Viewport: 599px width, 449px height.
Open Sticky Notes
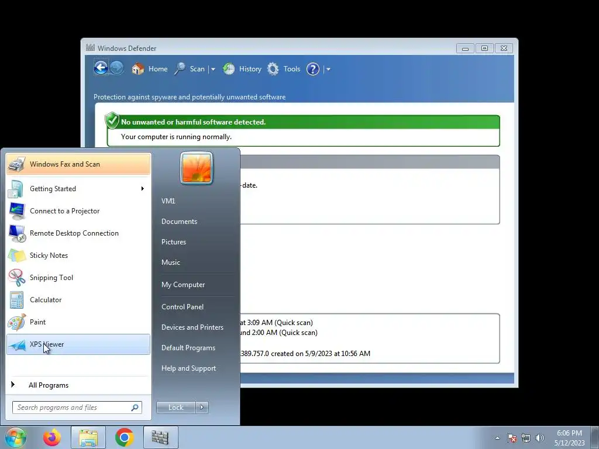79,255
